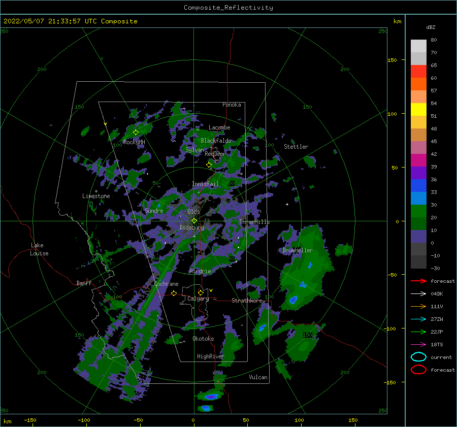Select the Airdrie label
The width and height of the screenshot is (457, 427).
click(x=200, y=271)
